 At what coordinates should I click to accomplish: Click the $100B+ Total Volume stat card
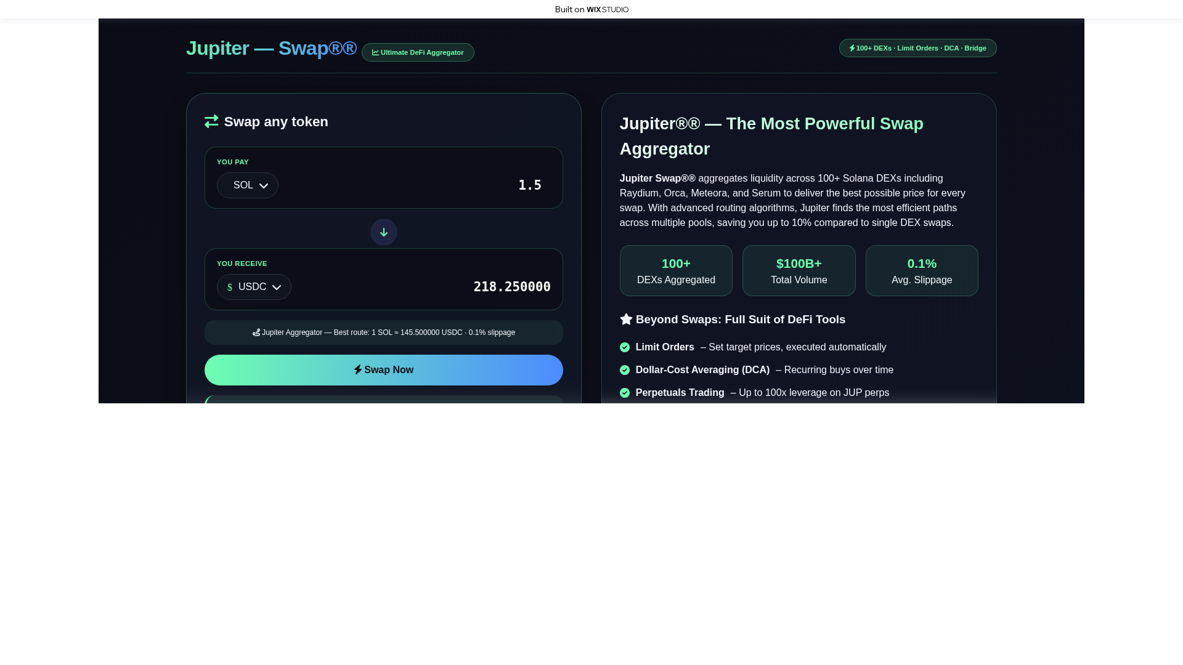pyautogui.click(x=799, y=271)
